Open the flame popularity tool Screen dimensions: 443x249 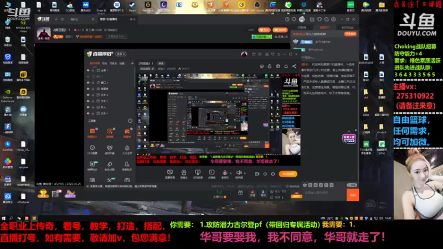tap(127, 149)
